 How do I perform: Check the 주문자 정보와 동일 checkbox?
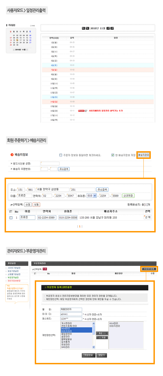pos(61,155)
